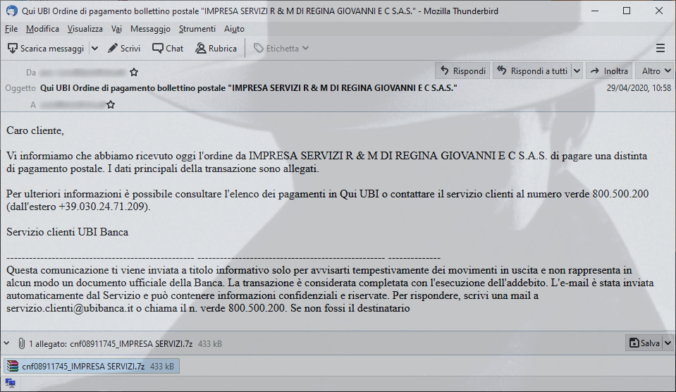Click the 'Caro cliente,' greeting text
Image resolution: width=676 pixels, height=392 pixels.
tap(35, 130)
